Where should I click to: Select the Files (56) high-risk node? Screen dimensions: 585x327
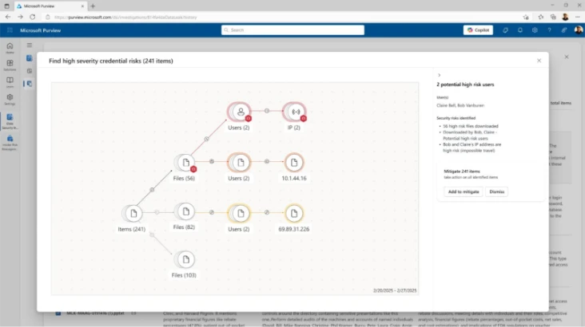(x=185, y=163)
